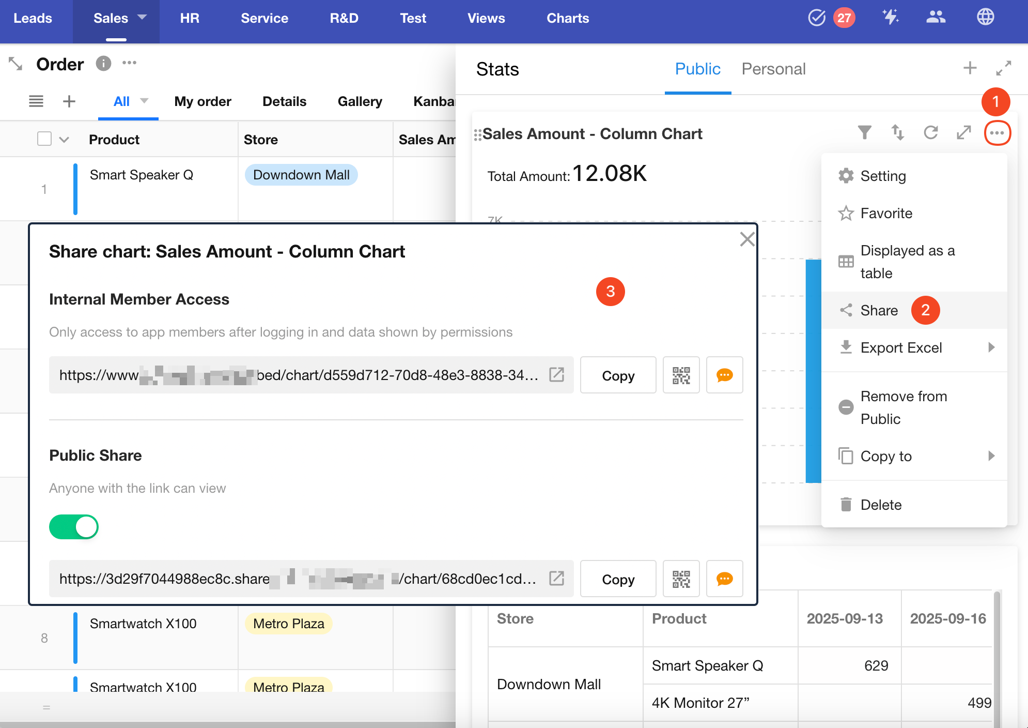Screen dimensions: 1028x728
Task: Click the globe icon in top bar
Action: click(x=985, y=18)
